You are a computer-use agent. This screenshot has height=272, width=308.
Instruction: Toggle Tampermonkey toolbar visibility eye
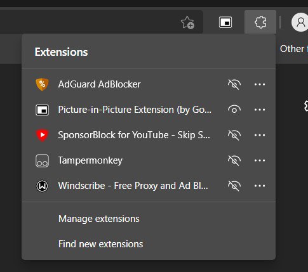click(x=234, y=160)
